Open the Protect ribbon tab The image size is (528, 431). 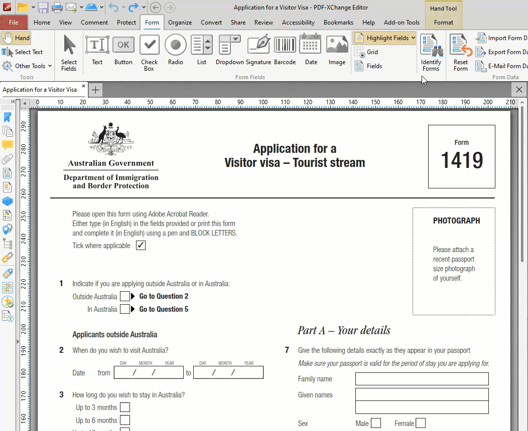pos(126,23)
